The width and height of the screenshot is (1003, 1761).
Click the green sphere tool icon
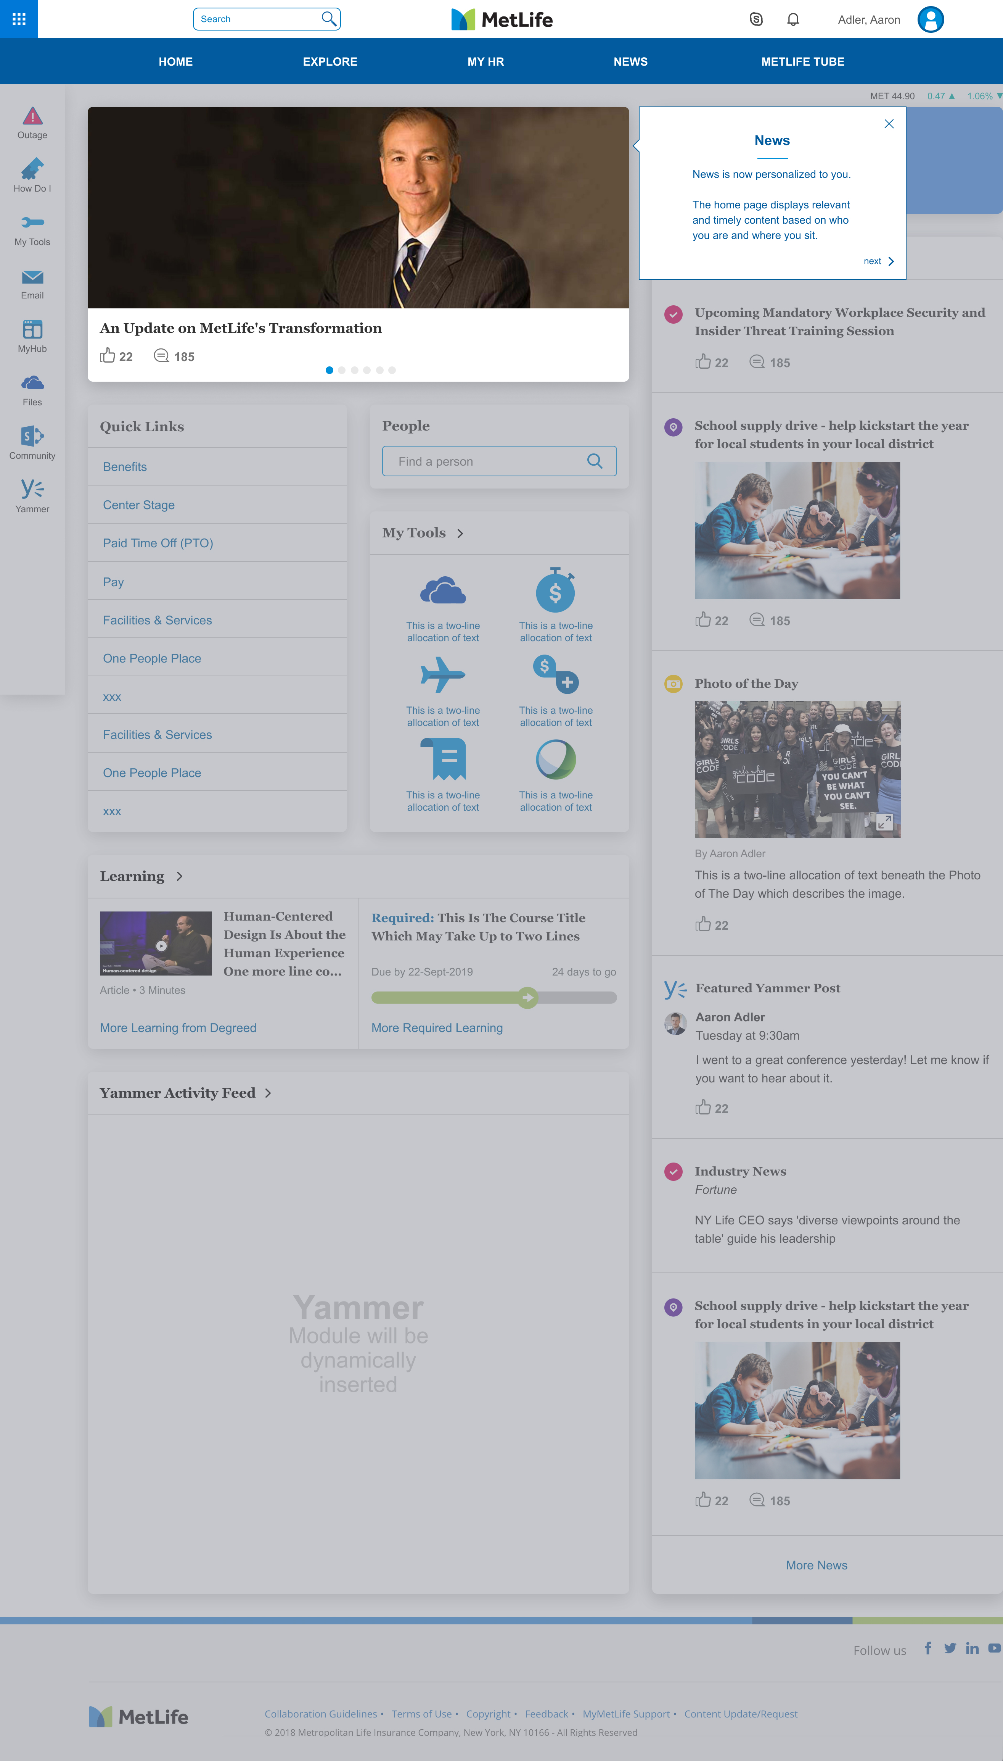[x=555, y=759]
